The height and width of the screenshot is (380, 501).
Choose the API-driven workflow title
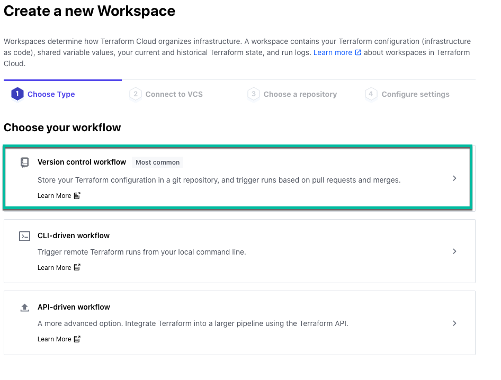tap(74, 307)
